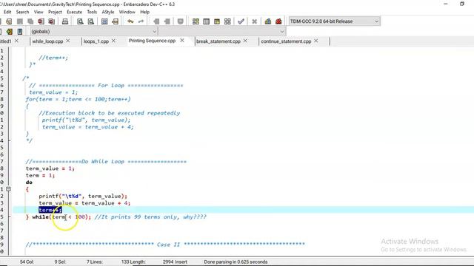The height and width of the screenshot is (266, 474).
Task: Click the Save file toolbar icon
Action: click(x=20, y=21)
